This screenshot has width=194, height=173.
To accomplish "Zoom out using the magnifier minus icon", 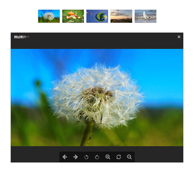I will tap(129, 157).
